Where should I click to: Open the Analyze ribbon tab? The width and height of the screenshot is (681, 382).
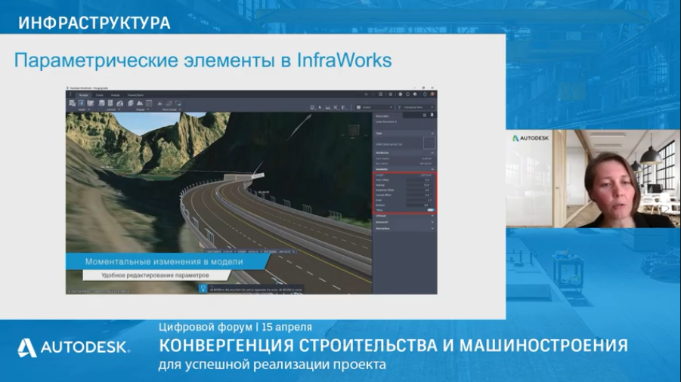click(x=115, y=95)
